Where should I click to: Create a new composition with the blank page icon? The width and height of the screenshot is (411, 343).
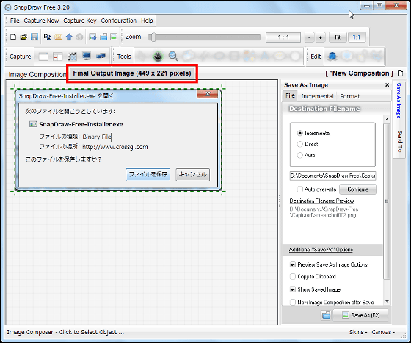point(13,37)
